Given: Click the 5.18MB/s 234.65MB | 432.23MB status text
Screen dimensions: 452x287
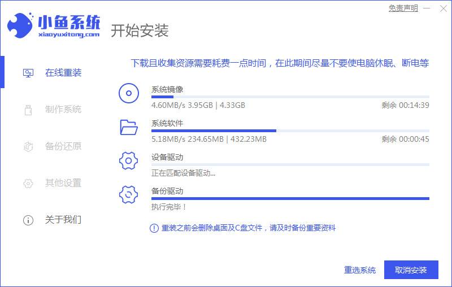Looking at the screenshot, I should click(x=209, y=139).
